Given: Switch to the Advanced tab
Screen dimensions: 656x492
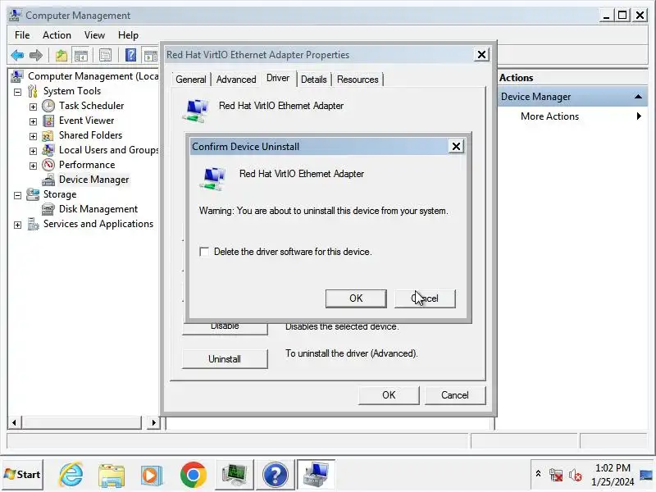Looking at the screenshot, I should [x=236, y=80].
